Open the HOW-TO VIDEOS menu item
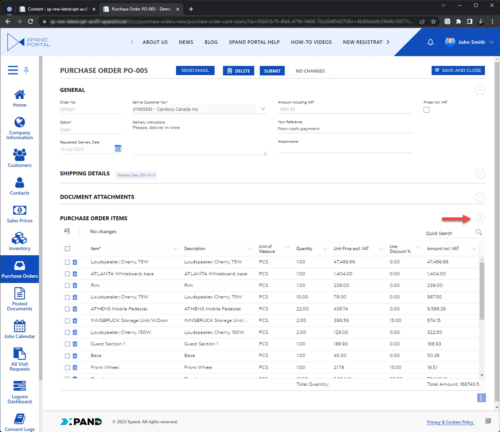Viewport: 500px width, 432px height. pos(311,42)
